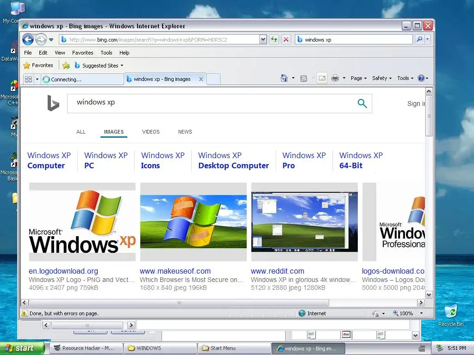Switch to the ALL search tab
Image resolution: width=474 pixels, height=355 pixels.
tap(81, 132)
